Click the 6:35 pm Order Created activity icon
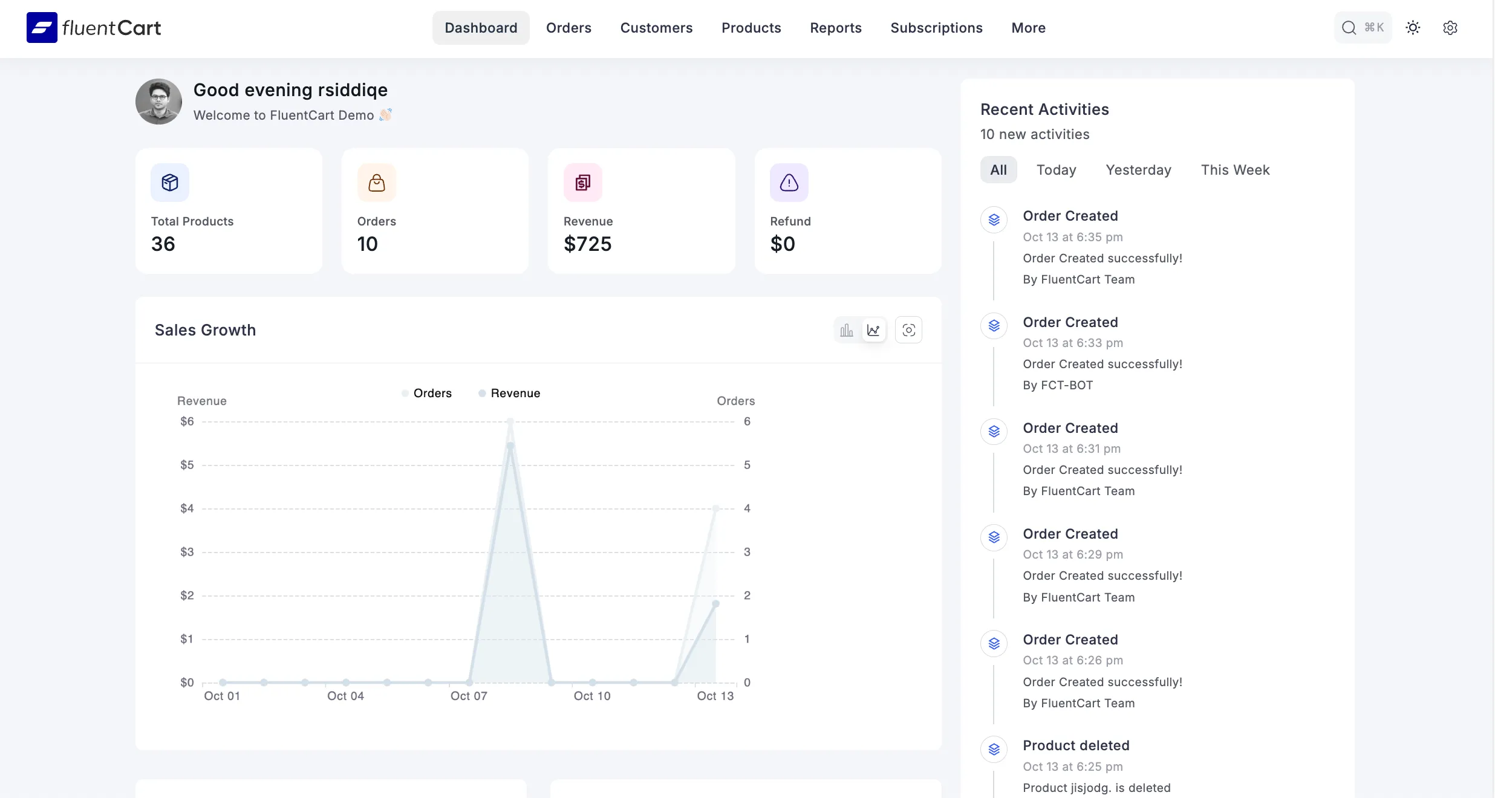This screenshot has height=798, width=1495. click(x=994, y=220)
